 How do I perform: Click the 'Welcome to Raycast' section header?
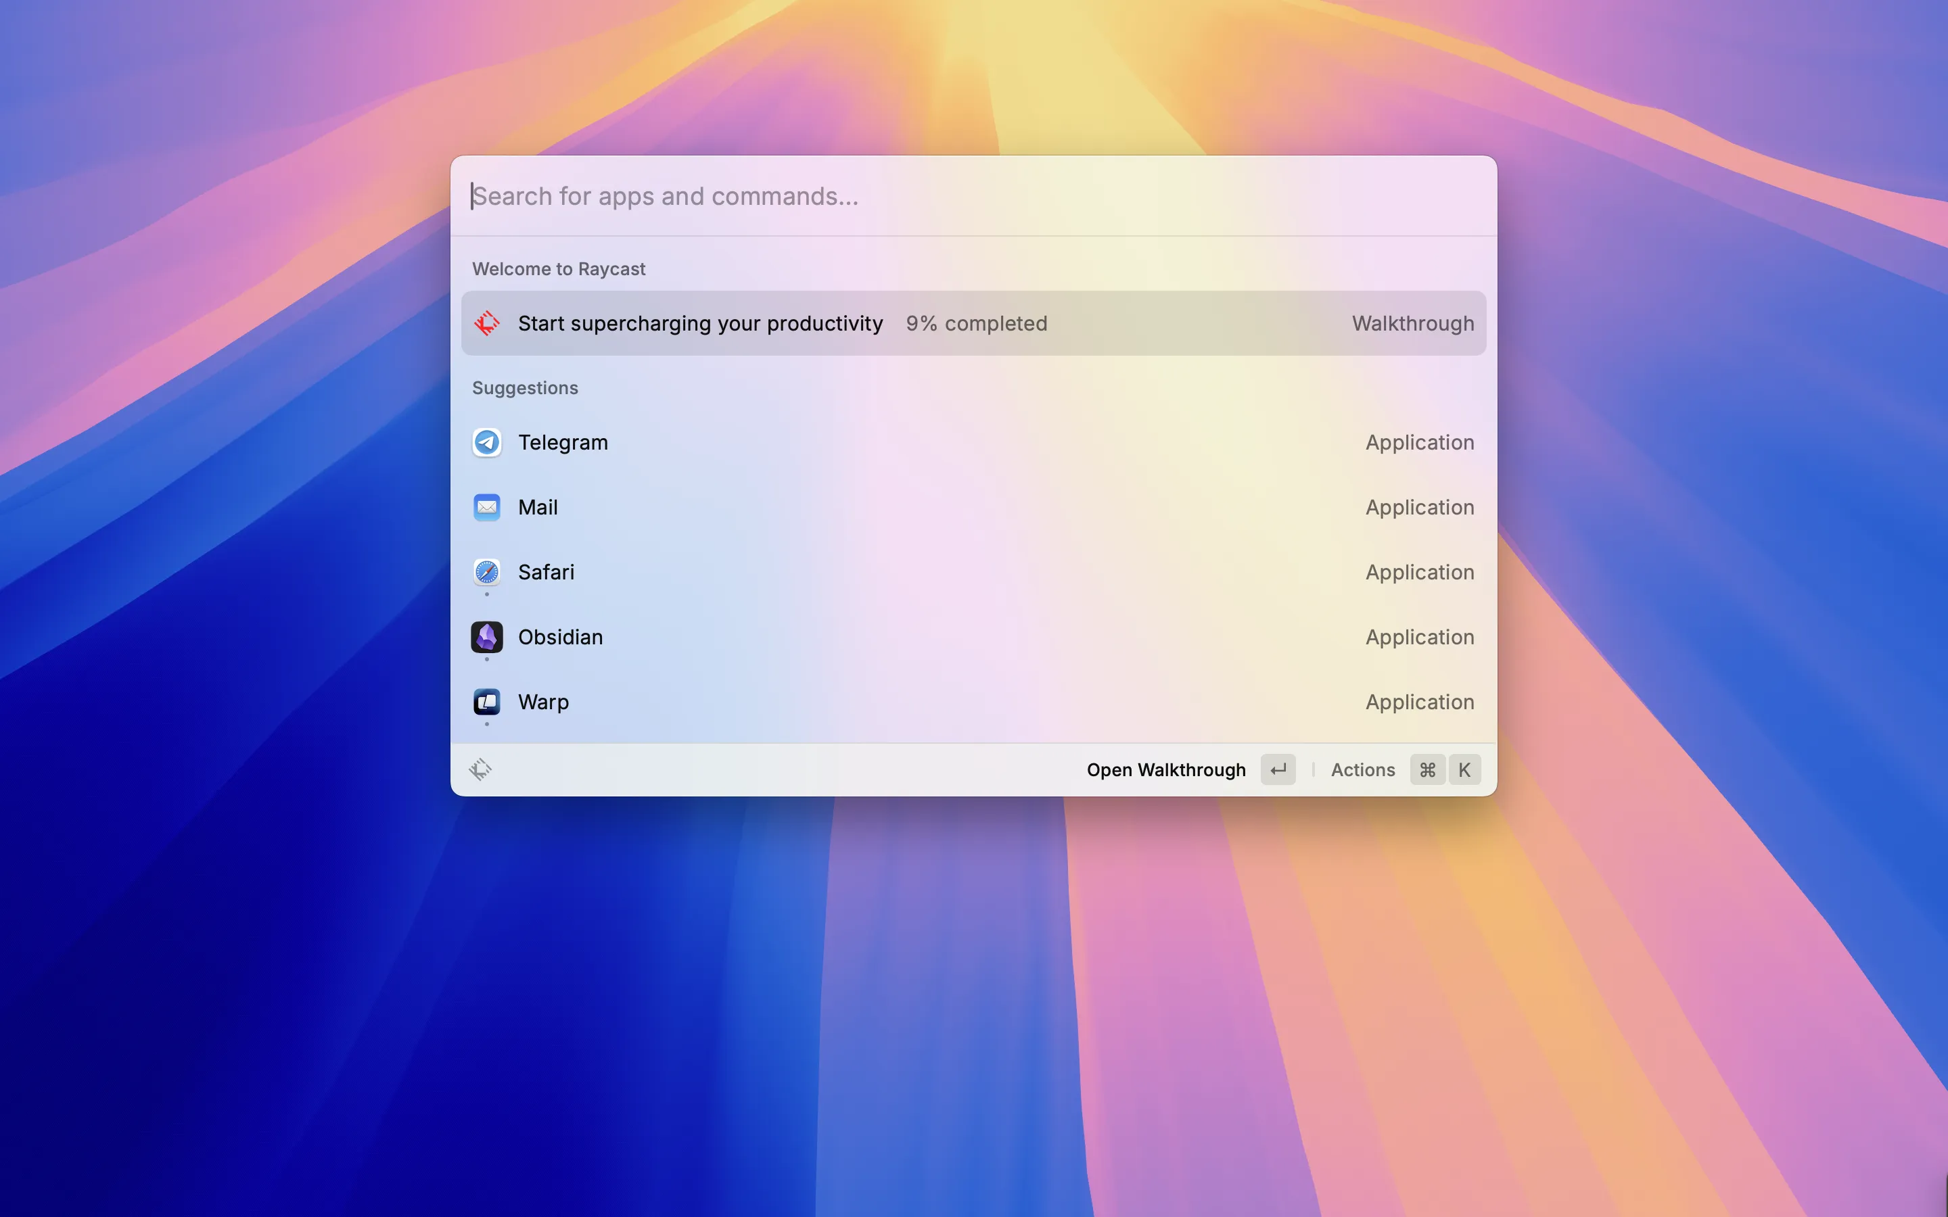coord(559,269)
